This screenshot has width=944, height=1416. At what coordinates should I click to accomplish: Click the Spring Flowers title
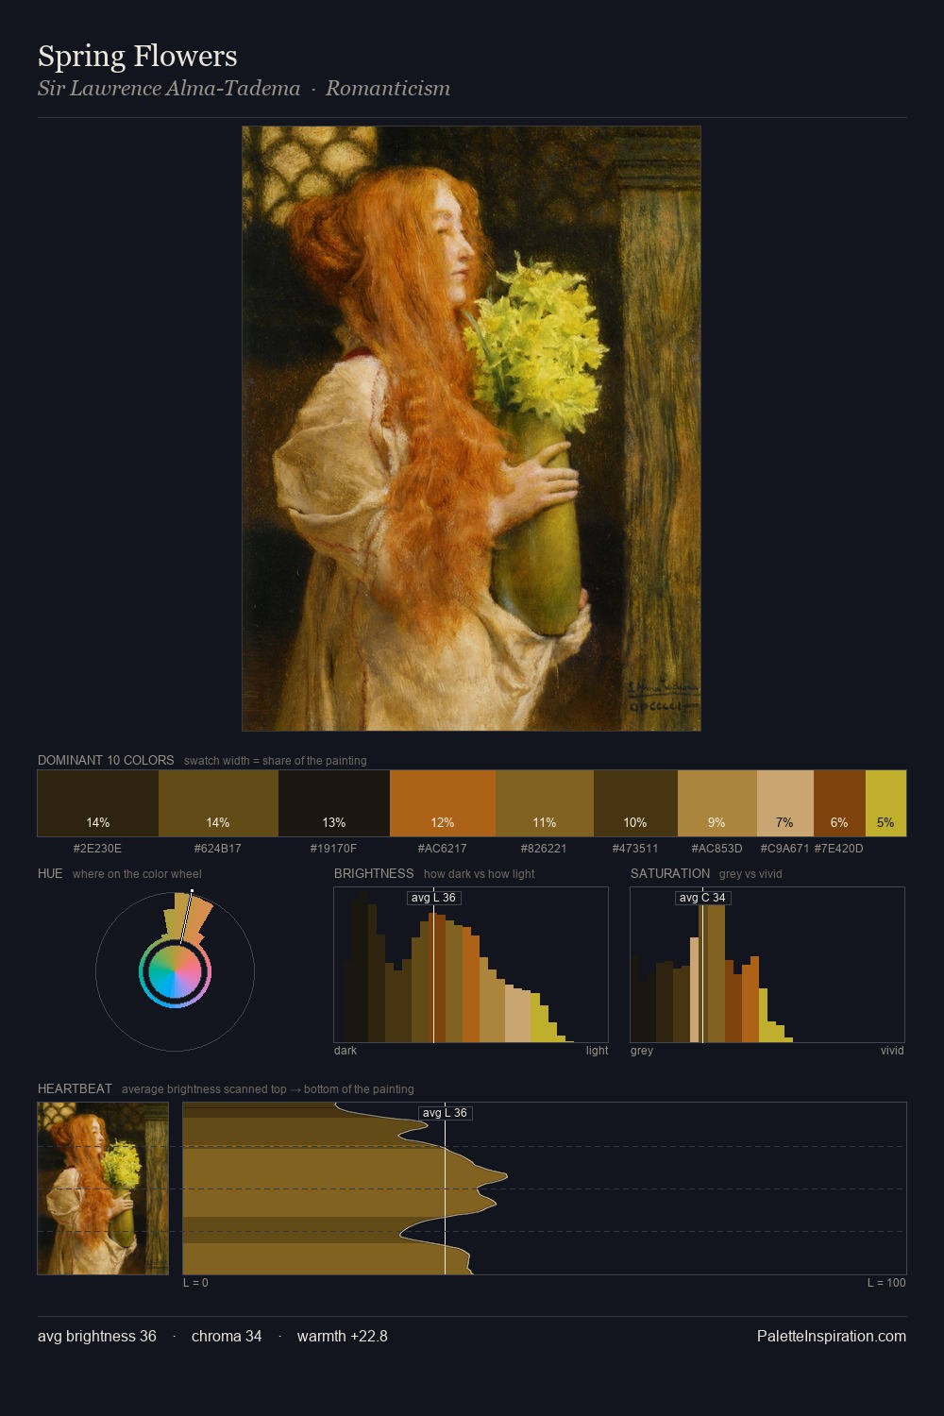point(138,56)
